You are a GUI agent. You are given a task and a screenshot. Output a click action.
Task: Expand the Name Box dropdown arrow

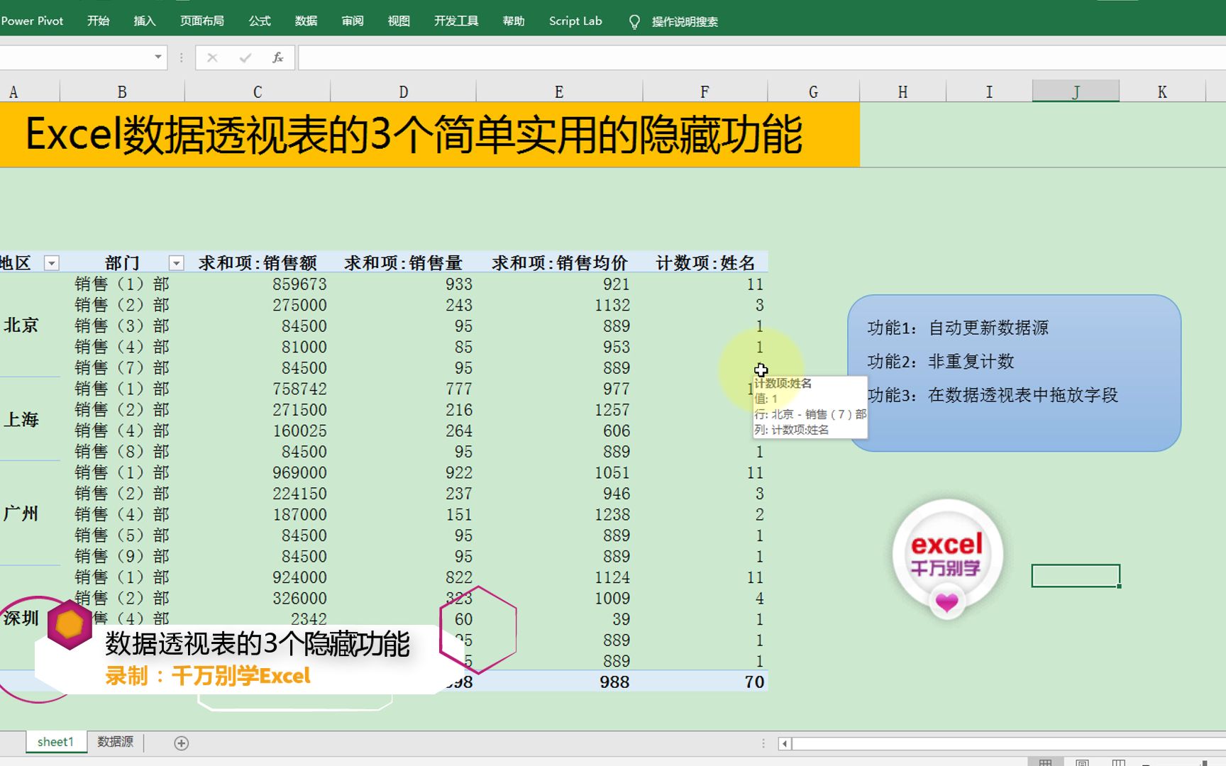point(158,57)
